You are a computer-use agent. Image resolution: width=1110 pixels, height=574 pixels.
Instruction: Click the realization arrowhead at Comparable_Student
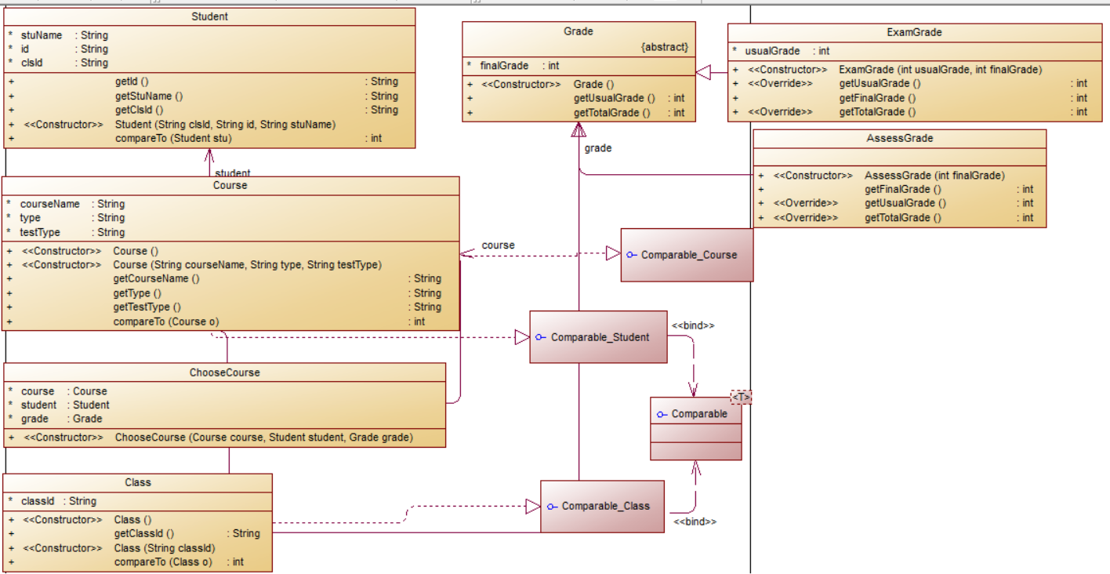point(522,337)
